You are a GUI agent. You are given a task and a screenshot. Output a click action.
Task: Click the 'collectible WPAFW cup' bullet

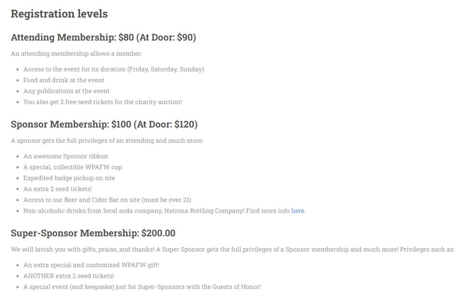tap(72, 167)
